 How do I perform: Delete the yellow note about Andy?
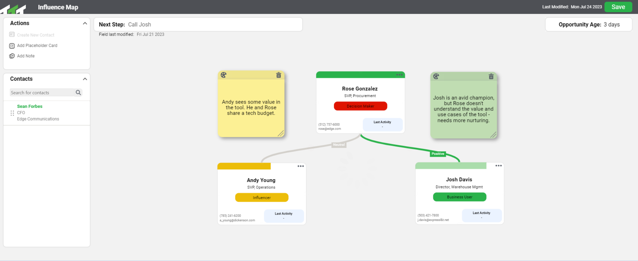(279, 75)
